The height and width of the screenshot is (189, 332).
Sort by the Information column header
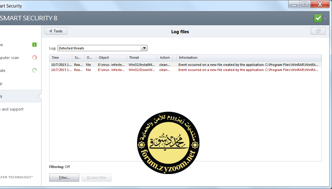click(249, 58)
